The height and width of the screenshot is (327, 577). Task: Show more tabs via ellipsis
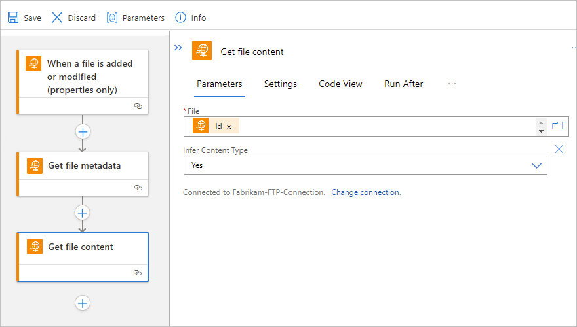tap(452, 84)
